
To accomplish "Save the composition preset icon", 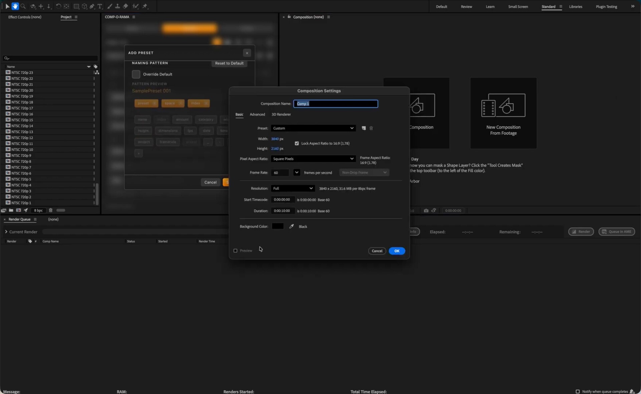I will click(364, 128).
